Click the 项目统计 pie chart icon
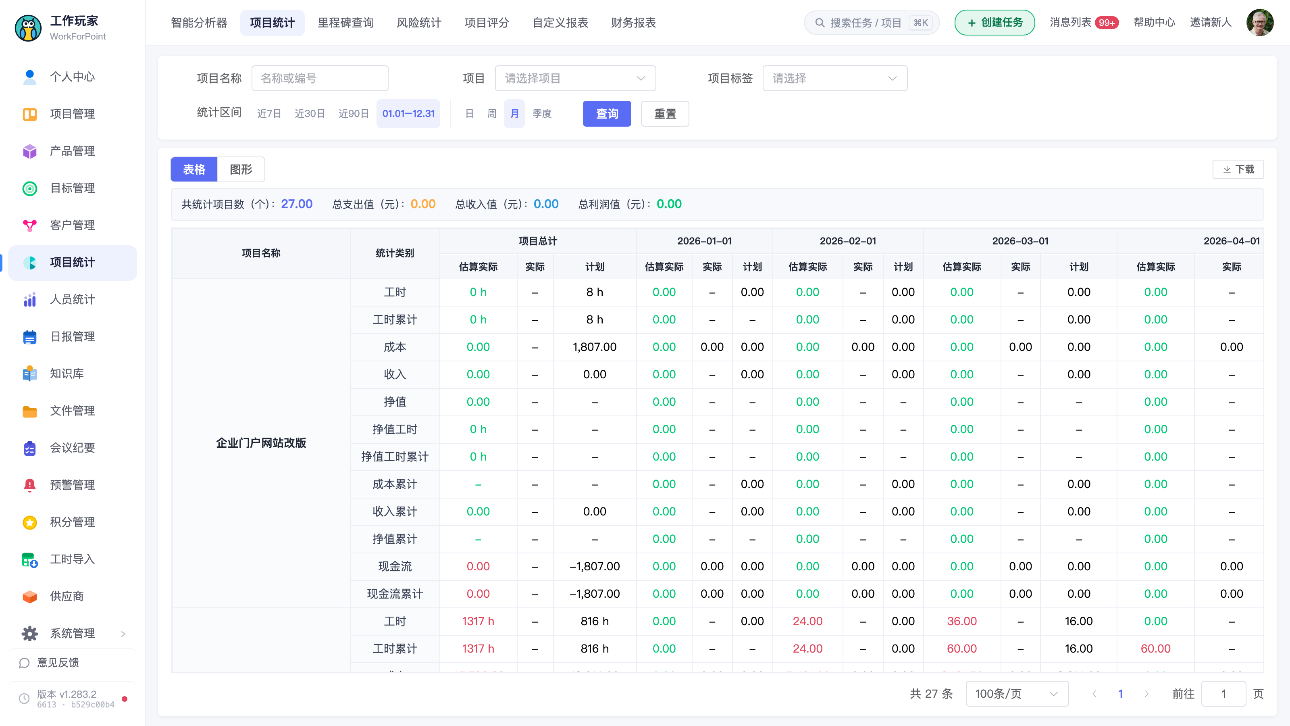Image resolution: width=1290 pixels, height=726 pixels. point(29,262)
